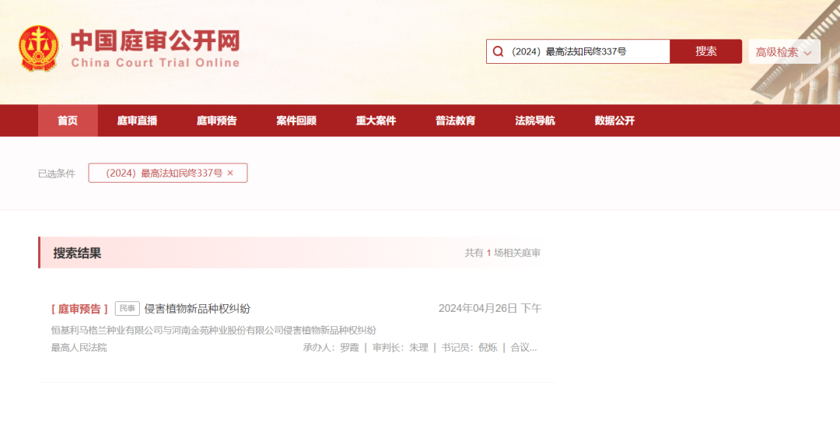840x438 pixels.
Task: Click the court name 最高人民法院
Action: [x=79, y=348]
